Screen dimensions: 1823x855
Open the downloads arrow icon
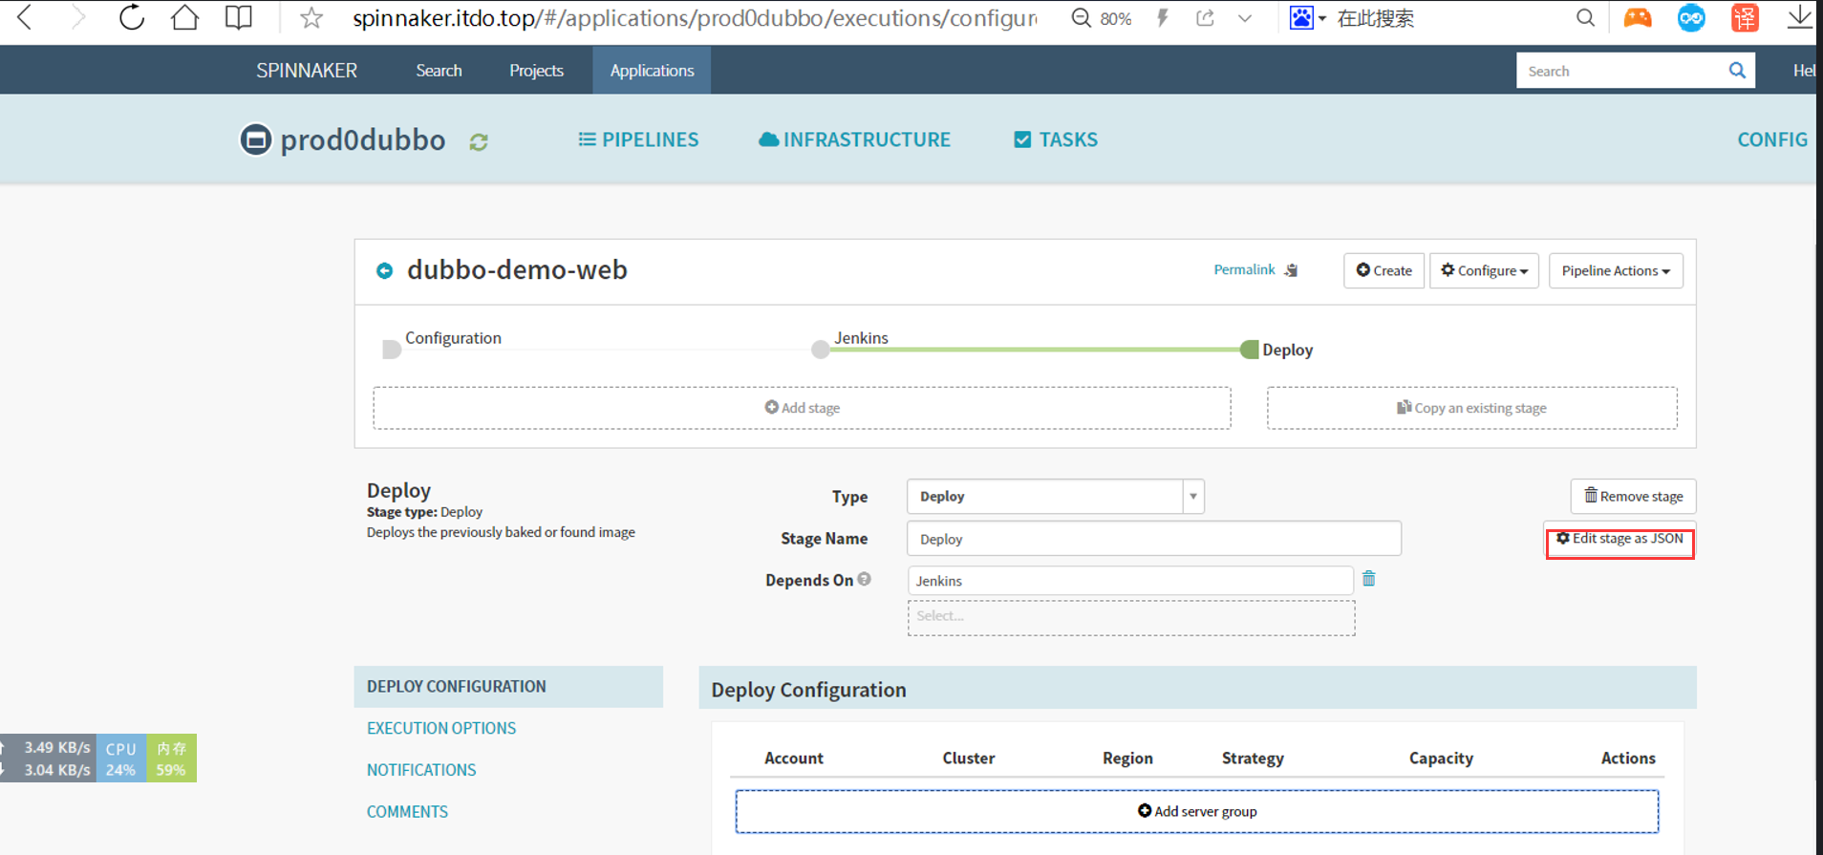pos(1799,17)
